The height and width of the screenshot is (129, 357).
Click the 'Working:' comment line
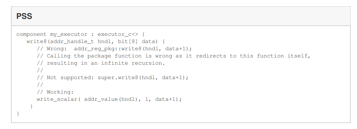click(x=55, y=92)
